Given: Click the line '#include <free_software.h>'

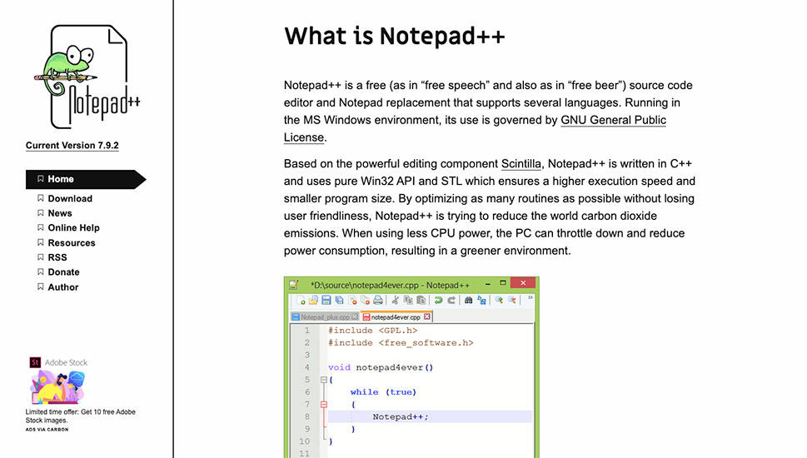Looking at the screenshot, I should coord(401,343).
